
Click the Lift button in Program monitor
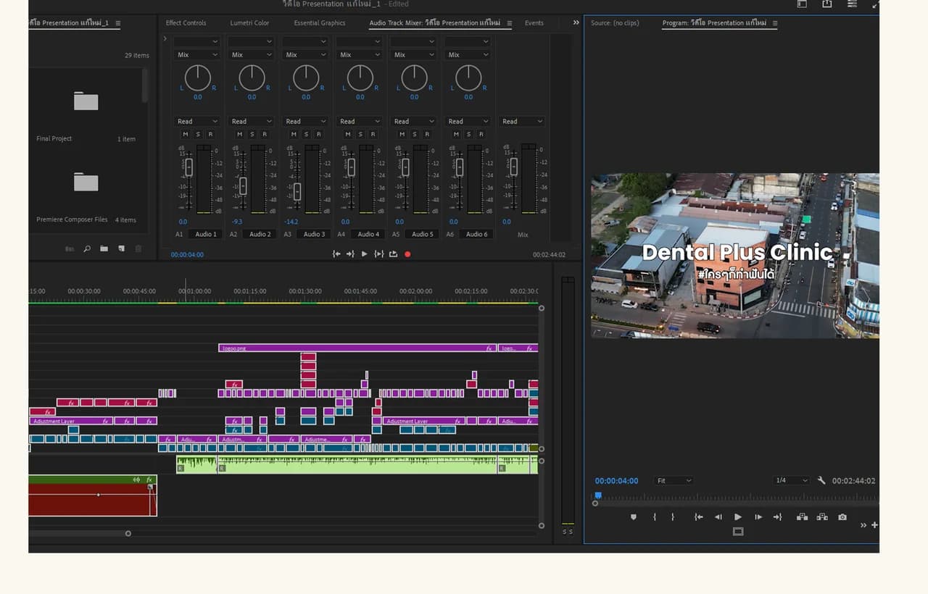click(802, 517)
